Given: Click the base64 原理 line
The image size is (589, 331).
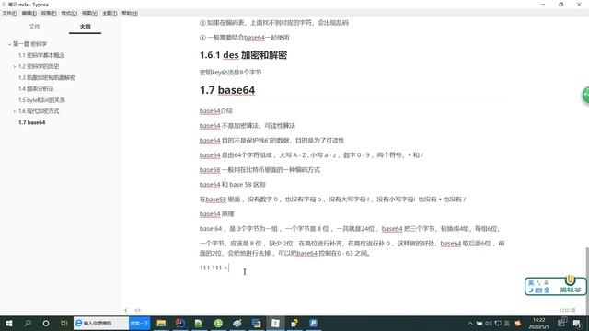Looking at the screenshot, I should point(217,214).
